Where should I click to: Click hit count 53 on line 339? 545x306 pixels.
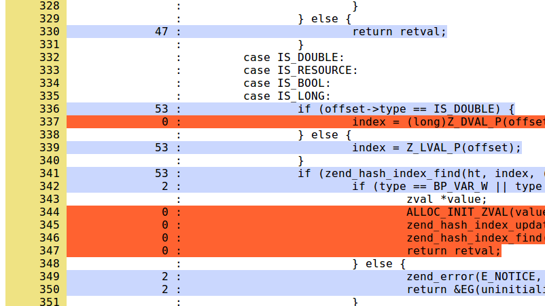pyautogui.click(x=161, y=148)
